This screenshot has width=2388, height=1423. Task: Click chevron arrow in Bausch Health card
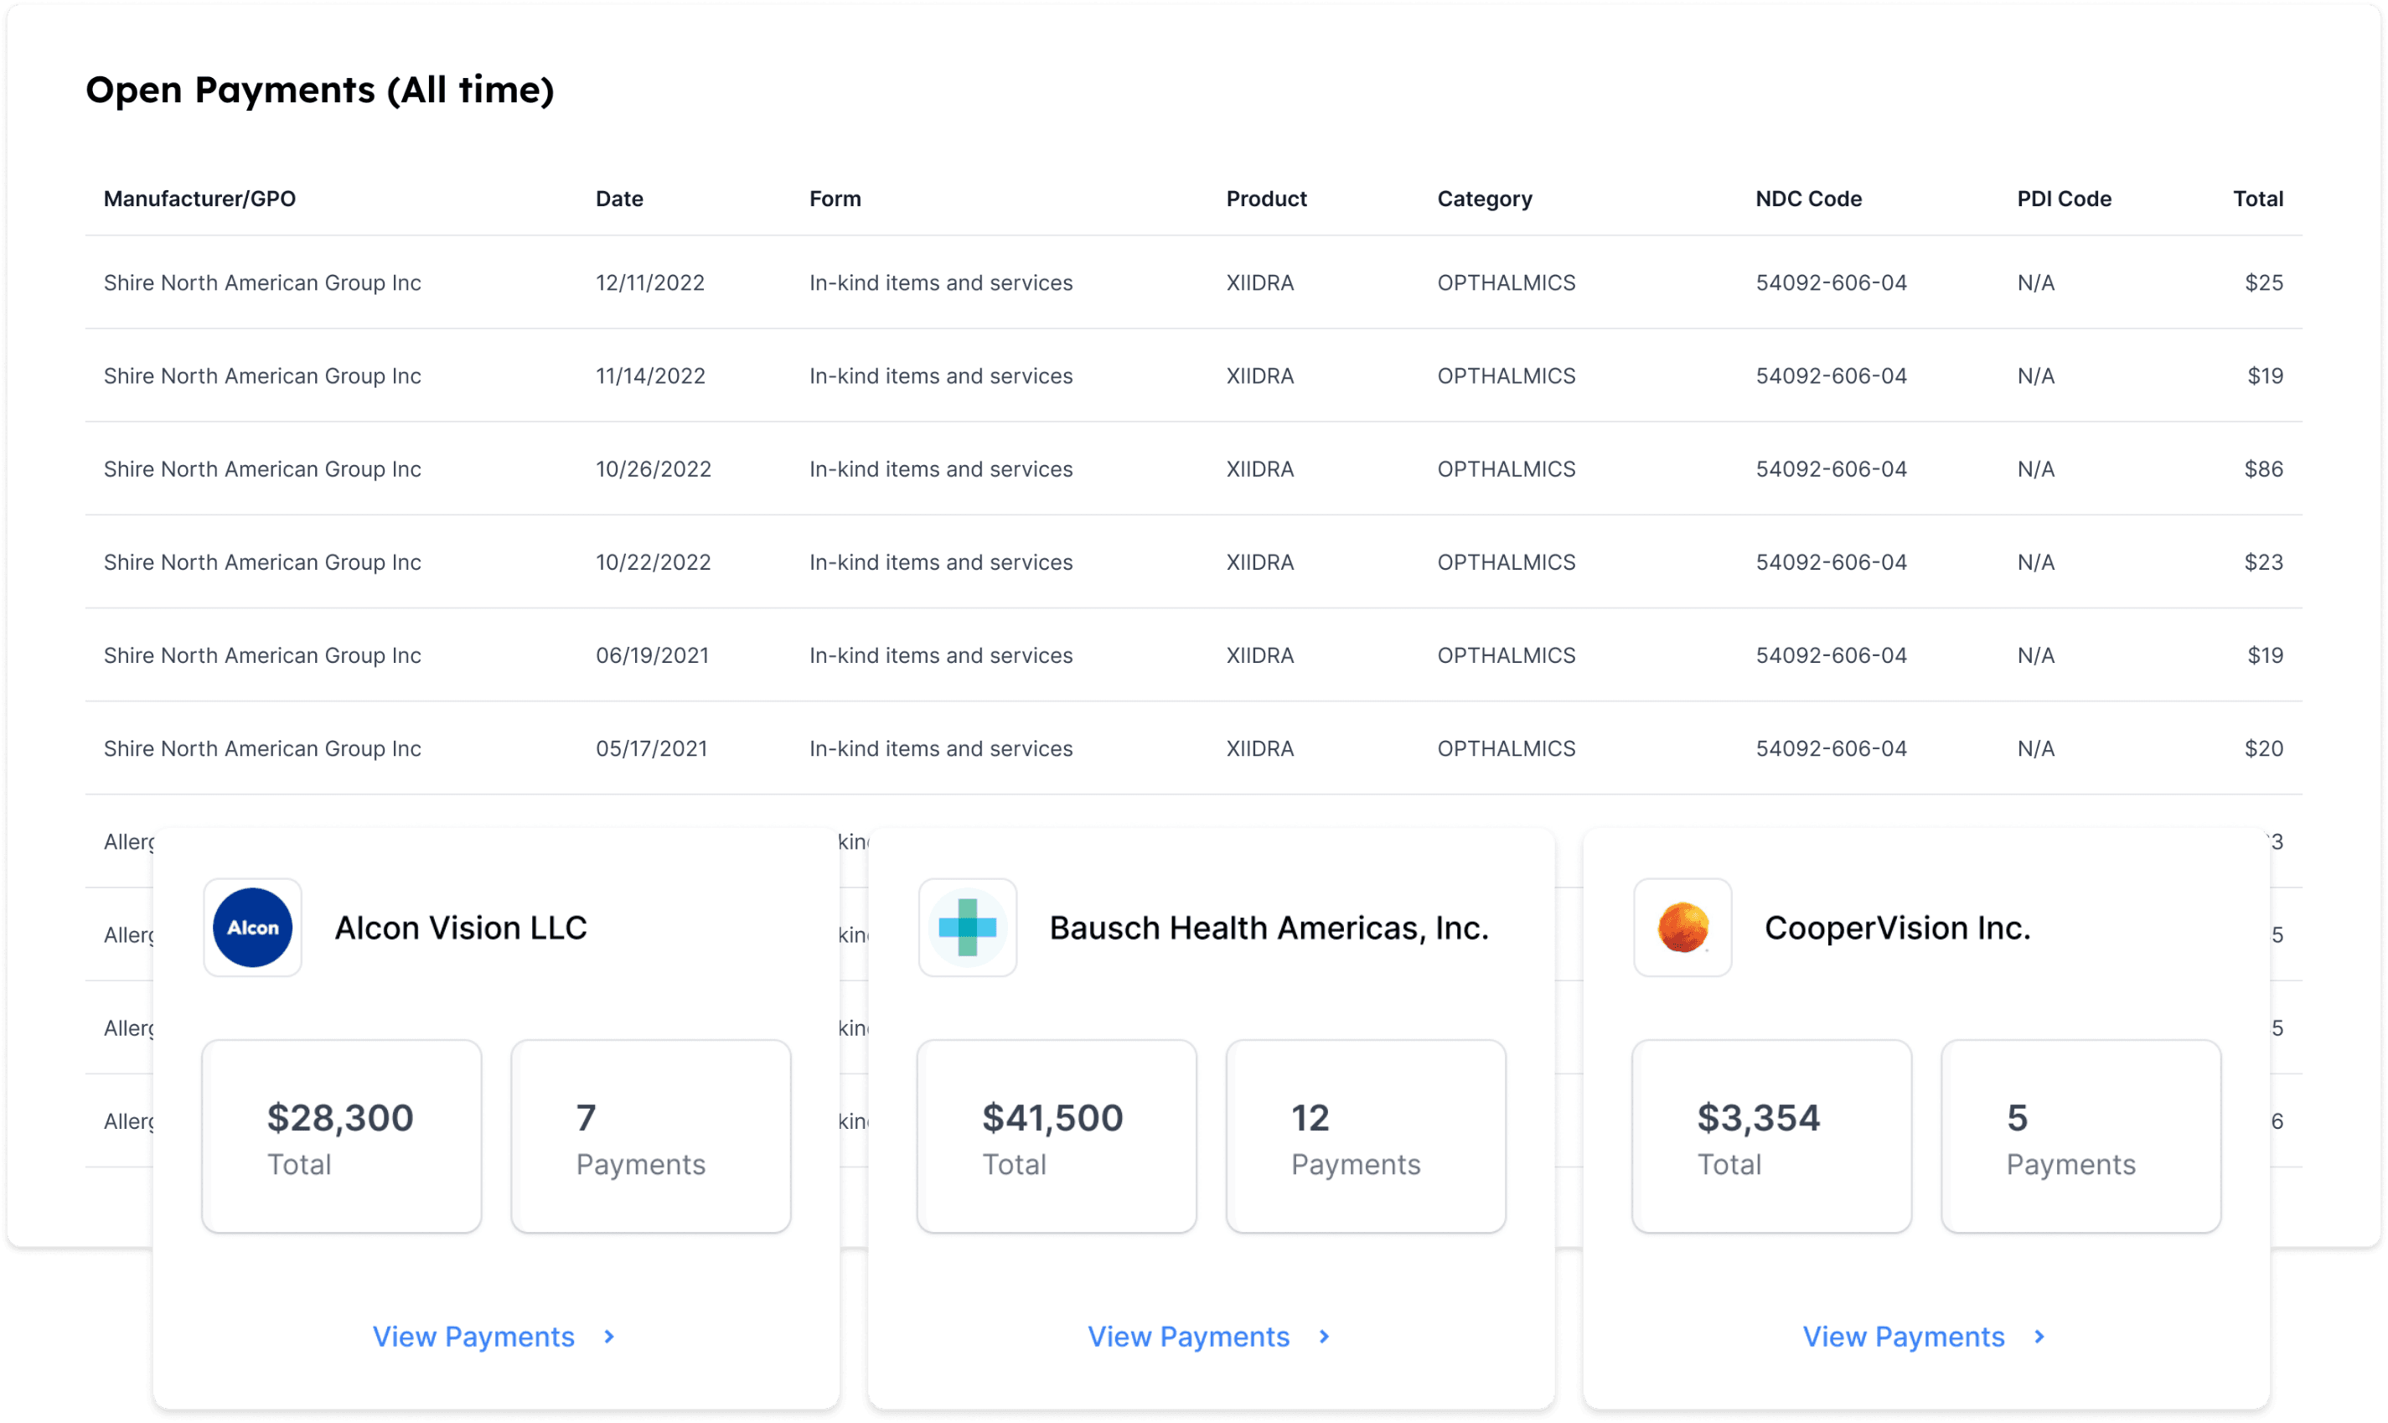tap(1324, 1336)
